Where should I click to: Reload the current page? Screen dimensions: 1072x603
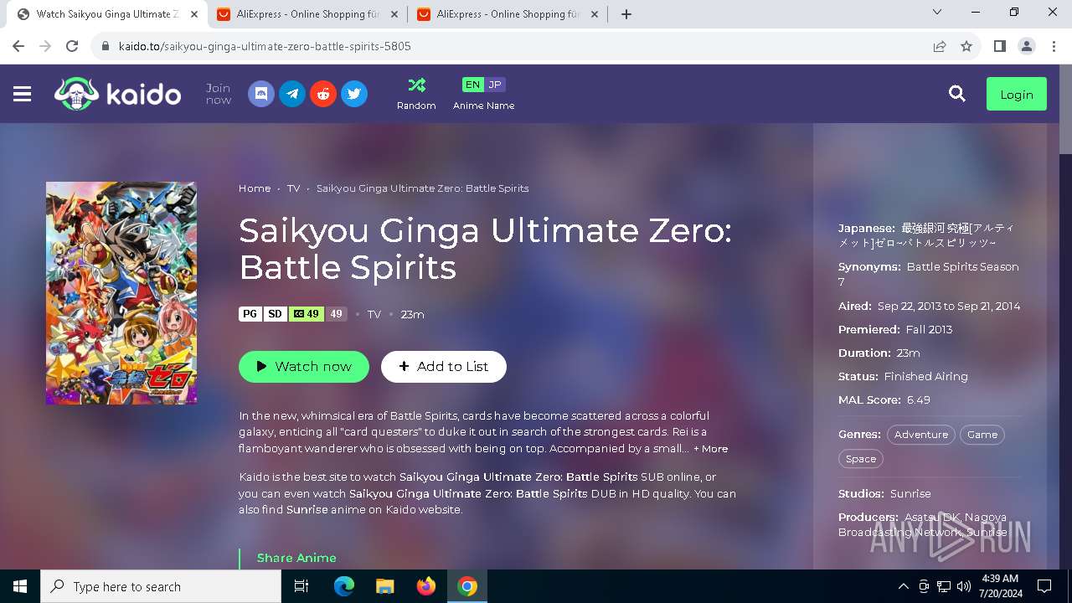72,47
